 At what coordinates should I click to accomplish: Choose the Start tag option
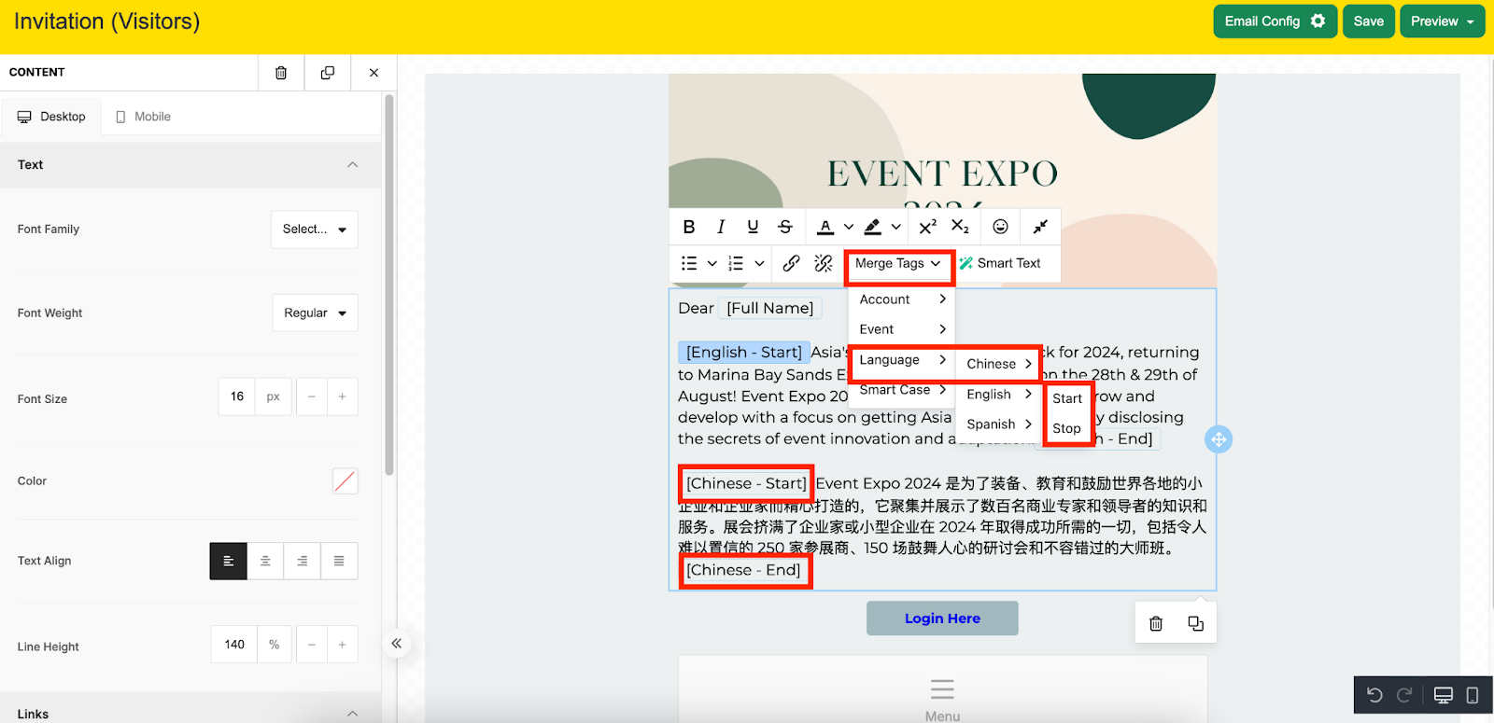tap(1067, 398)
